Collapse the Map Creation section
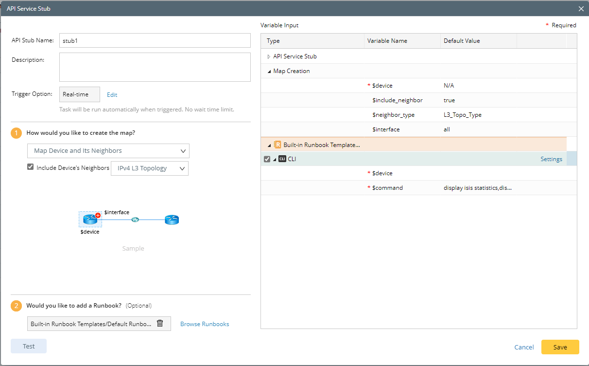This screenshot has height=366, width=589. click(269, 71)
